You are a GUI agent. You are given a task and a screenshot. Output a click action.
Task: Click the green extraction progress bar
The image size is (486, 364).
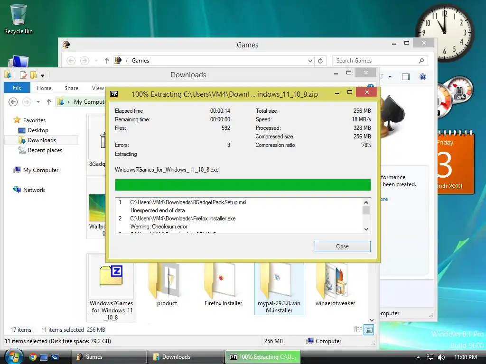[243, 185]
